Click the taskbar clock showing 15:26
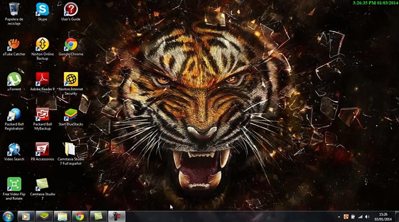Screen dimensions: 399x222 click(383, 216)
